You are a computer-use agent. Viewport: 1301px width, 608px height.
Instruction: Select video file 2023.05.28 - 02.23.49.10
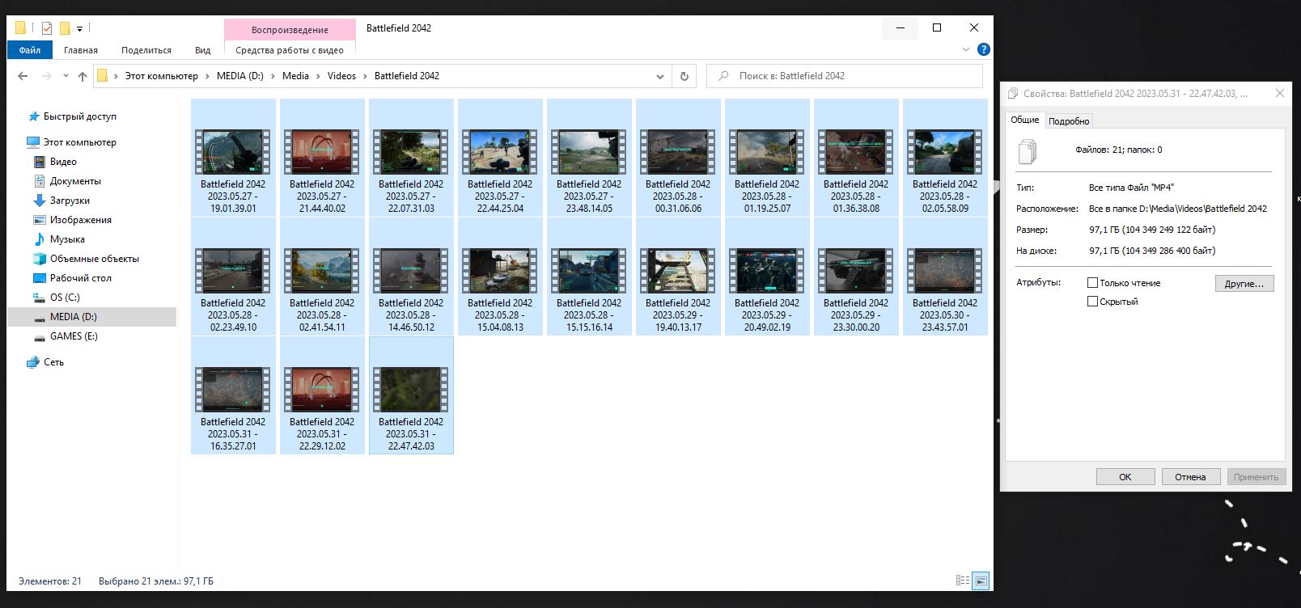point(233,277)
